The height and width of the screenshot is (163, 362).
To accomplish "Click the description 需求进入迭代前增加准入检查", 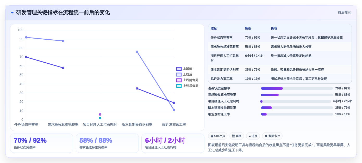I will click(x=291, y=47).
